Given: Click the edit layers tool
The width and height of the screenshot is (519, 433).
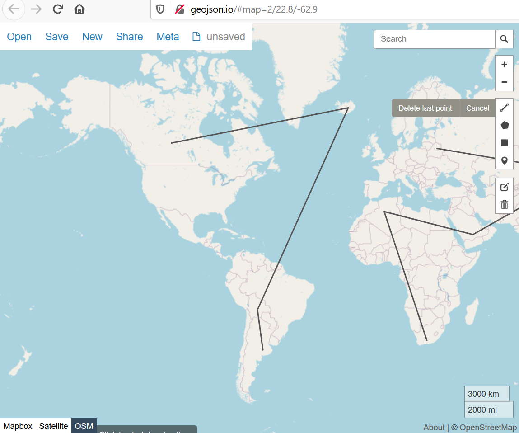Looking at the screenshot, I should 504,187.
